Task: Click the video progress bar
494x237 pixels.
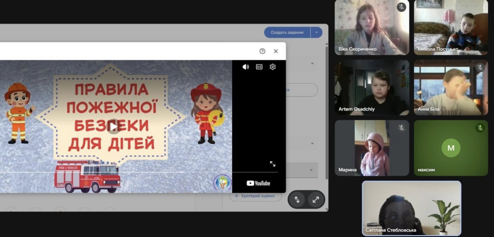Action: click(x=139, y=172)
